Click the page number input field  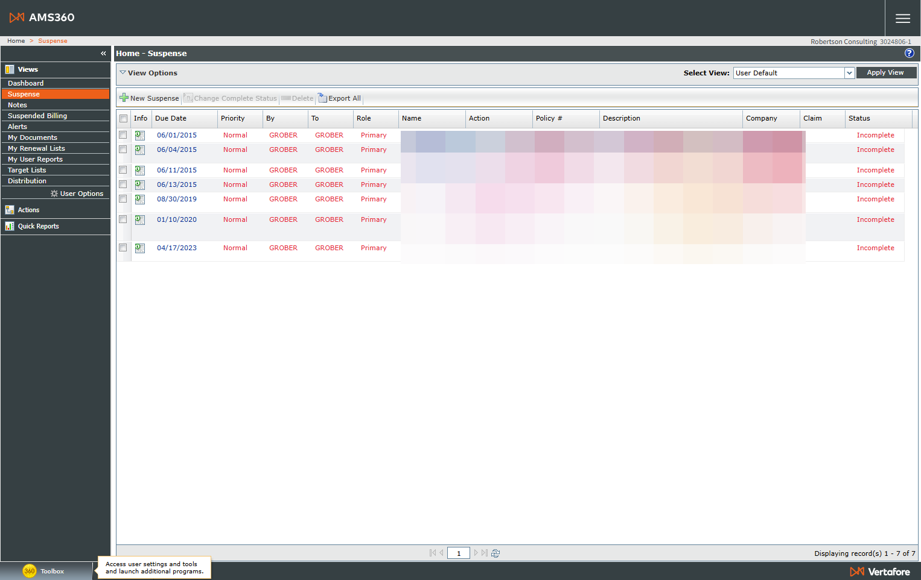click(459, 553)
